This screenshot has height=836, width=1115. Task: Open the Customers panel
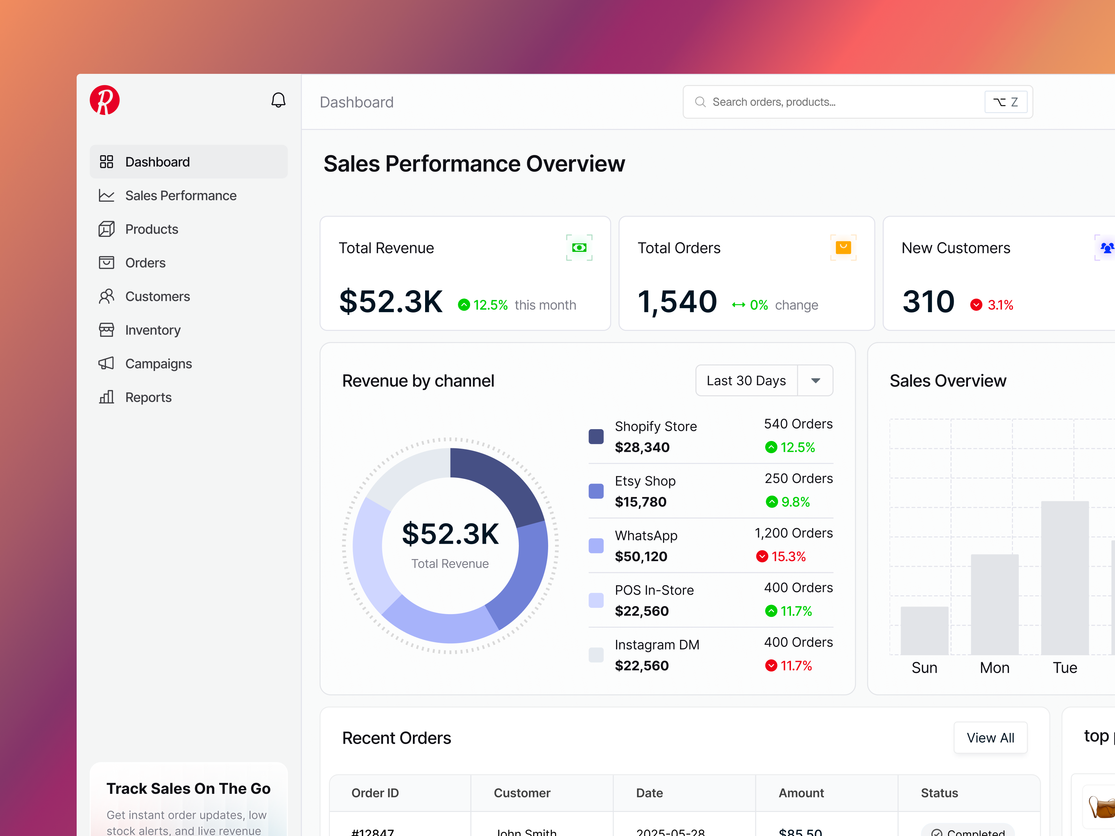coord(157,296)
